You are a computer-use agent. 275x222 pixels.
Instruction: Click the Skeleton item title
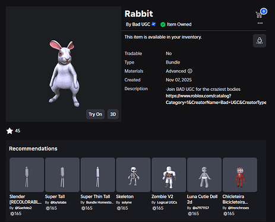125,196
